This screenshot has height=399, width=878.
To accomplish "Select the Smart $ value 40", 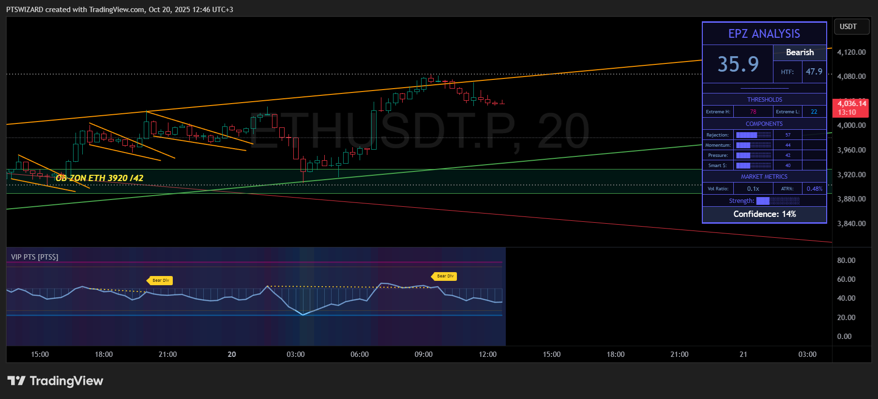I will (x=788, y=166).
